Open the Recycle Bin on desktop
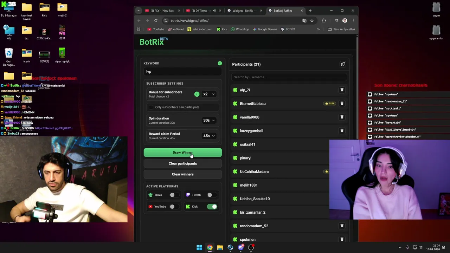Image resolution: width=450 pixels, height=253 pixels. coord(9,57)
